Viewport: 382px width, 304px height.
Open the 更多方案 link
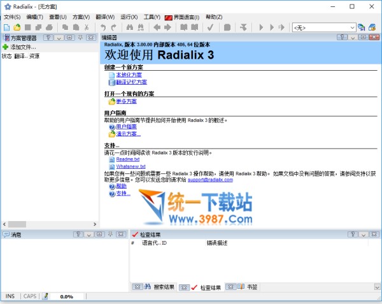(x=127, y=101)
